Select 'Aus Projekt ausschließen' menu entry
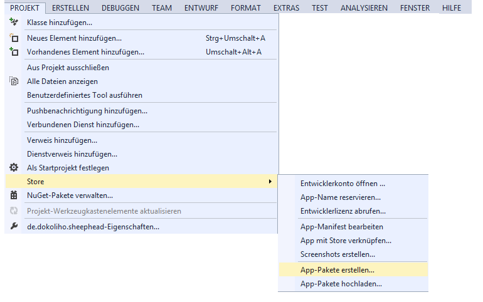The height and width of the screenshot is (302, 483). click(68, 68)
